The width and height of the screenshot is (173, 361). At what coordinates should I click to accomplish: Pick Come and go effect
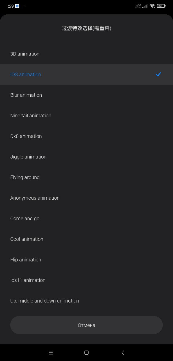[86, 219]
